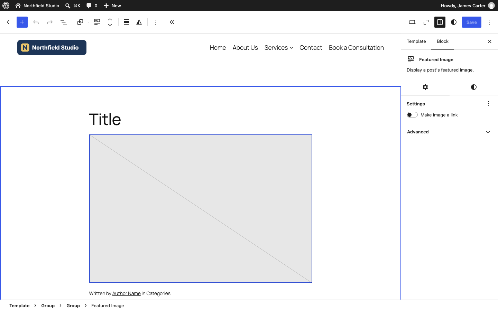
Task: Click the Author Name link
Action: pos(127,293)
